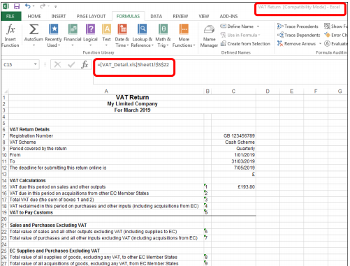Switch to the DATA tab
Screen dimensions: 350x266
click(x=156, y=16)
